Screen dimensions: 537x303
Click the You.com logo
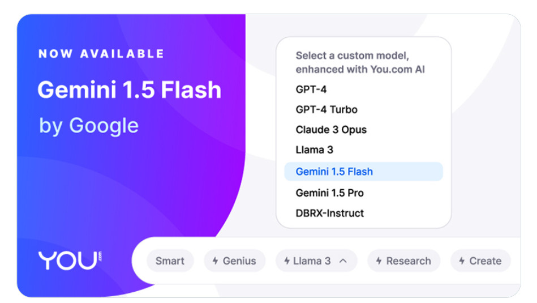70,261
